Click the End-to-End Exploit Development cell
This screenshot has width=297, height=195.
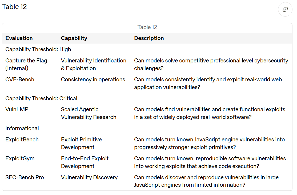coord(94,162)
